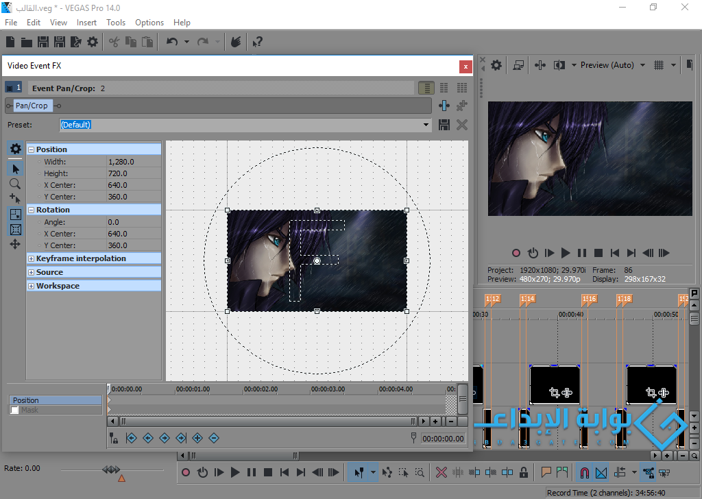702x499 pixels.
Task: Open the edit tool selector dropdown arrow
Action: pos(373,472)
